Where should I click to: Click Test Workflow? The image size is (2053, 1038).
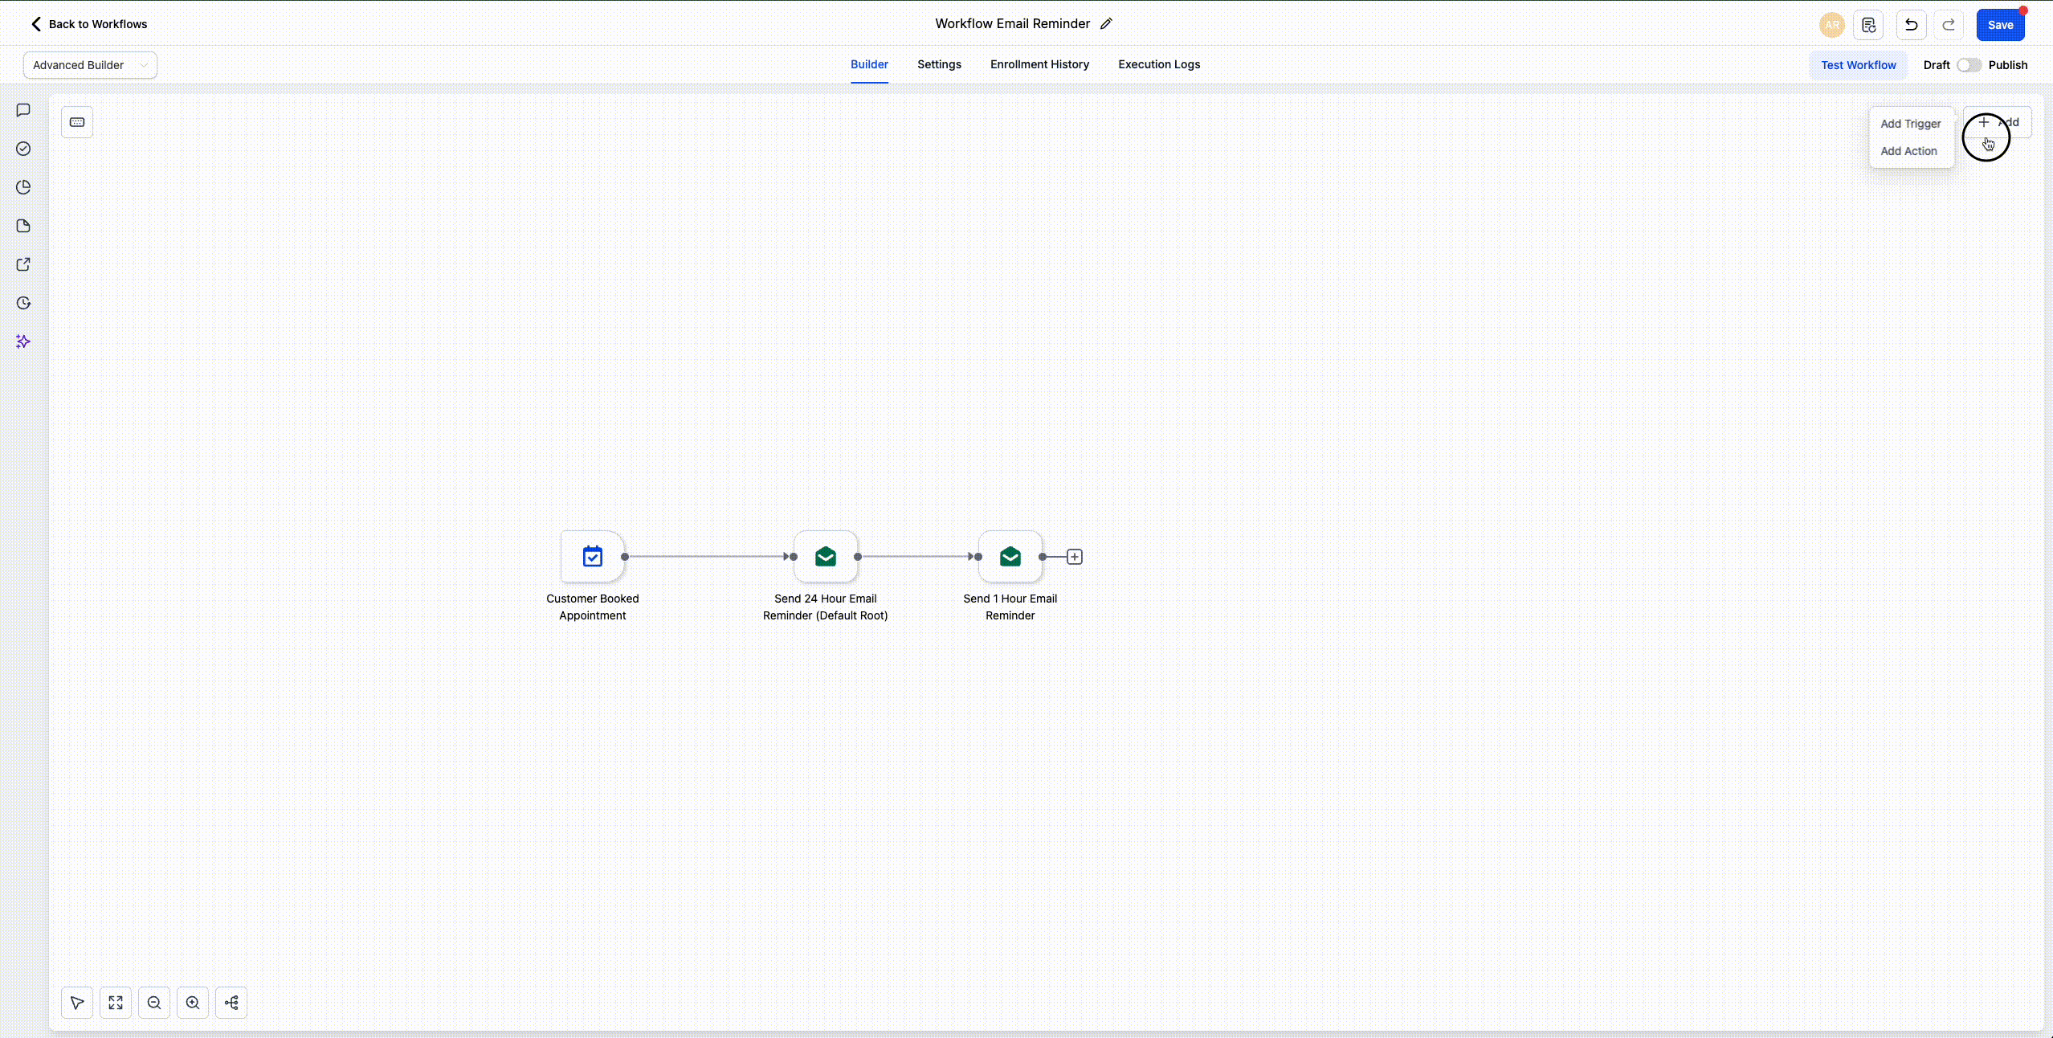tap(1857, 65)
